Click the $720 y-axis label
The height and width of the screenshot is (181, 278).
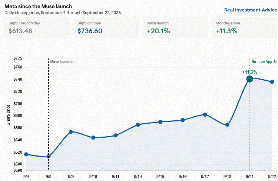coord(18,91)
